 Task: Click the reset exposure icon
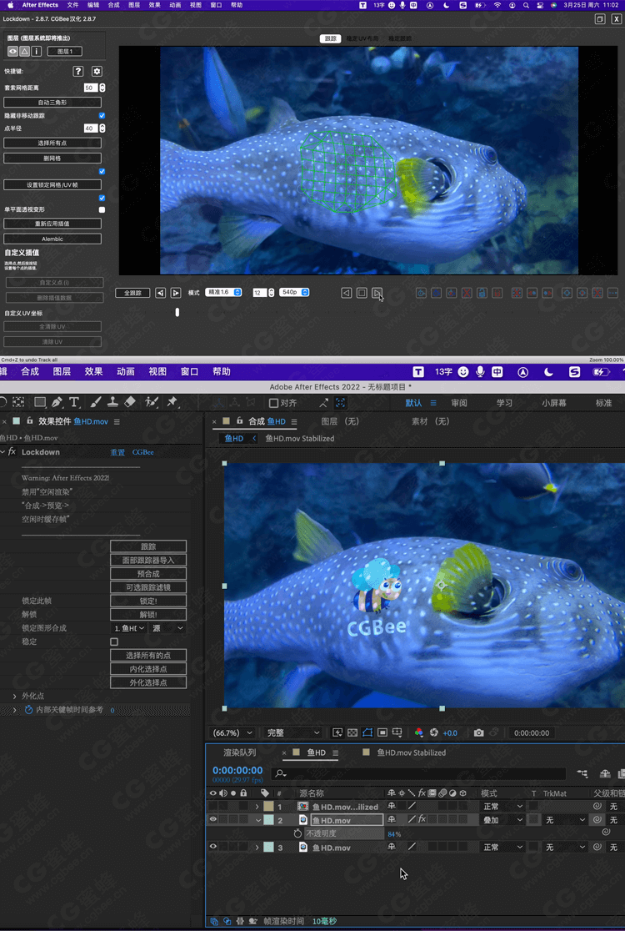click(433, 732)
